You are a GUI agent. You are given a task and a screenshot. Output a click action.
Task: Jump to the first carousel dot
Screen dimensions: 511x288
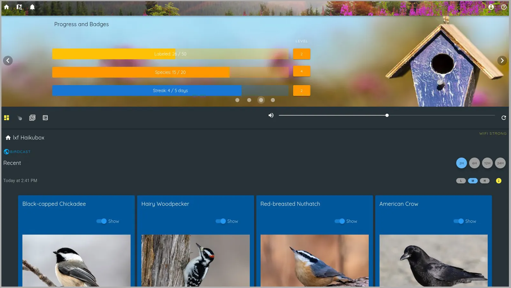(x=237, y=100)
